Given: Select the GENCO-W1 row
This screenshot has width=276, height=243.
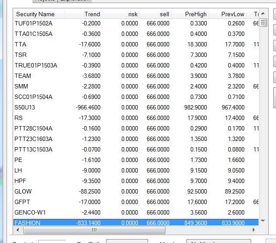Looking at the screenshot, I should [136, 212].
